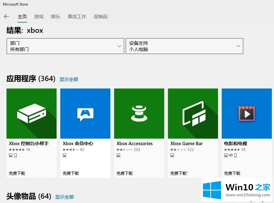The image size is (274, 203).
Task: Click the PC device icon under 电影和电视
Action: (226, 155)
